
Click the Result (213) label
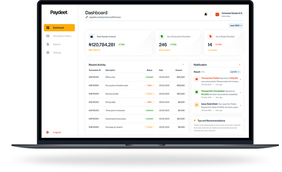pos(199,72)
